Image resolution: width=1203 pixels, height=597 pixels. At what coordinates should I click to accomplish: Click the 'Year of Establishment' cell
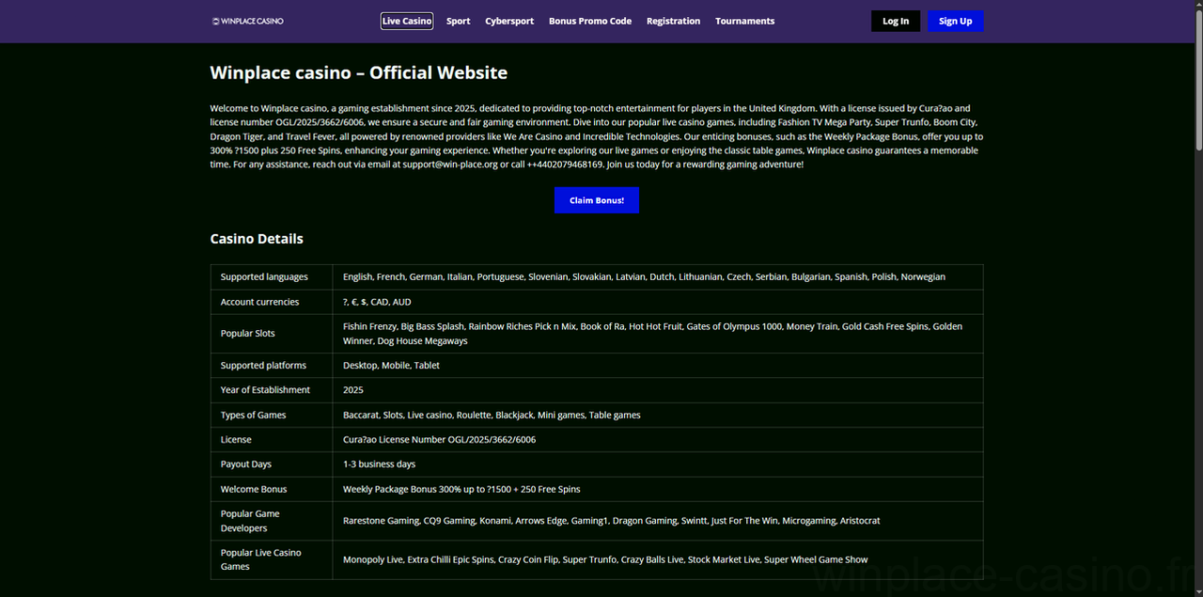coord(272,389)
